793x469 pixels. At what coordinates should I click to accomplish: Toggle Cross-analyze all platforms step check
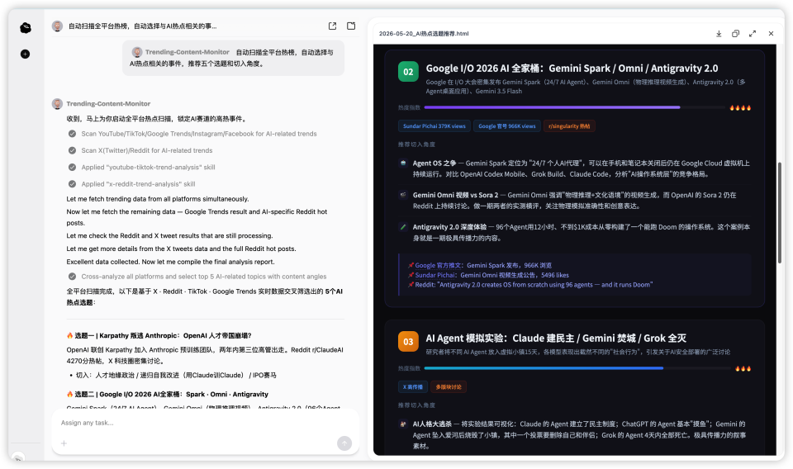coord(73,277)
